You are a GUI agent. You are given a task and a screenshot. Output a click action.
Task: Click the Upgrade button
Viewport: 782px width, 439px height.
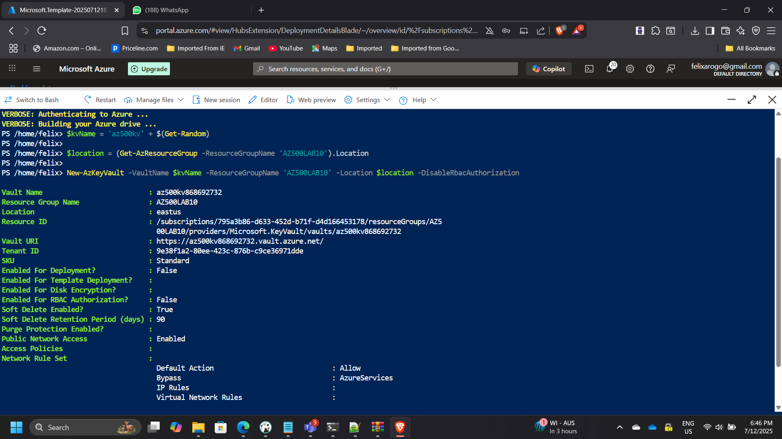[x=149, y=69]
